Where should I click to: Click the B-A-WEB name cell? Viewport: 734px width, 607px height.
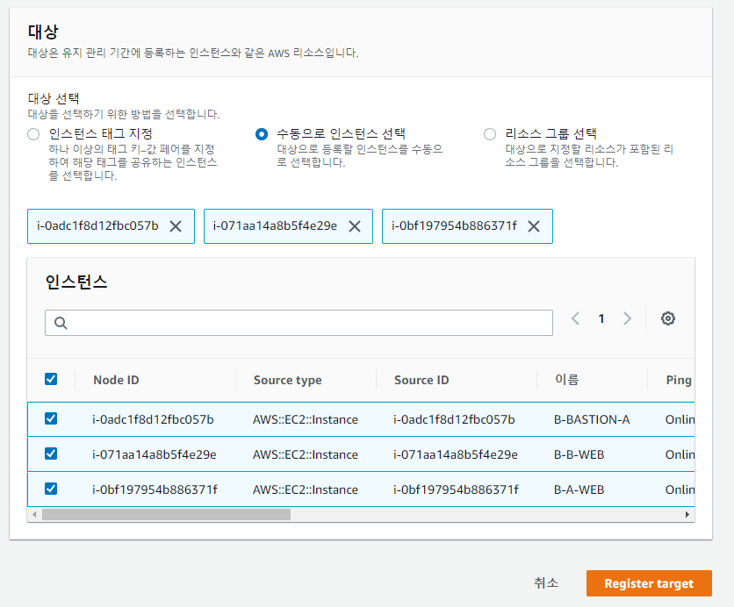579,489
